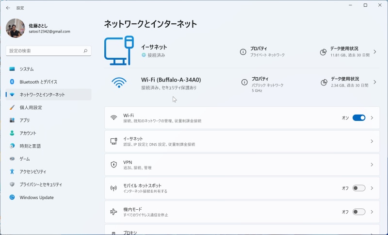388x235 pixels.
Task: Open Bluetooth and devices in the sidebar
Action: click(x=38, y=82)
